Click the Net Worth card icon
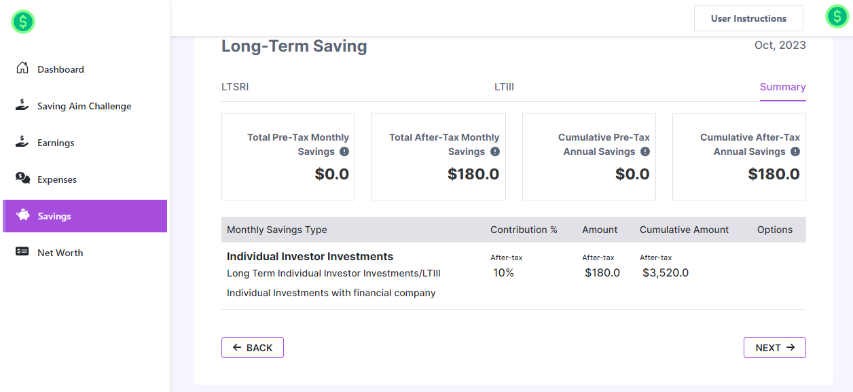The width and height of the screenshot is (853, 392). [22, 252]
